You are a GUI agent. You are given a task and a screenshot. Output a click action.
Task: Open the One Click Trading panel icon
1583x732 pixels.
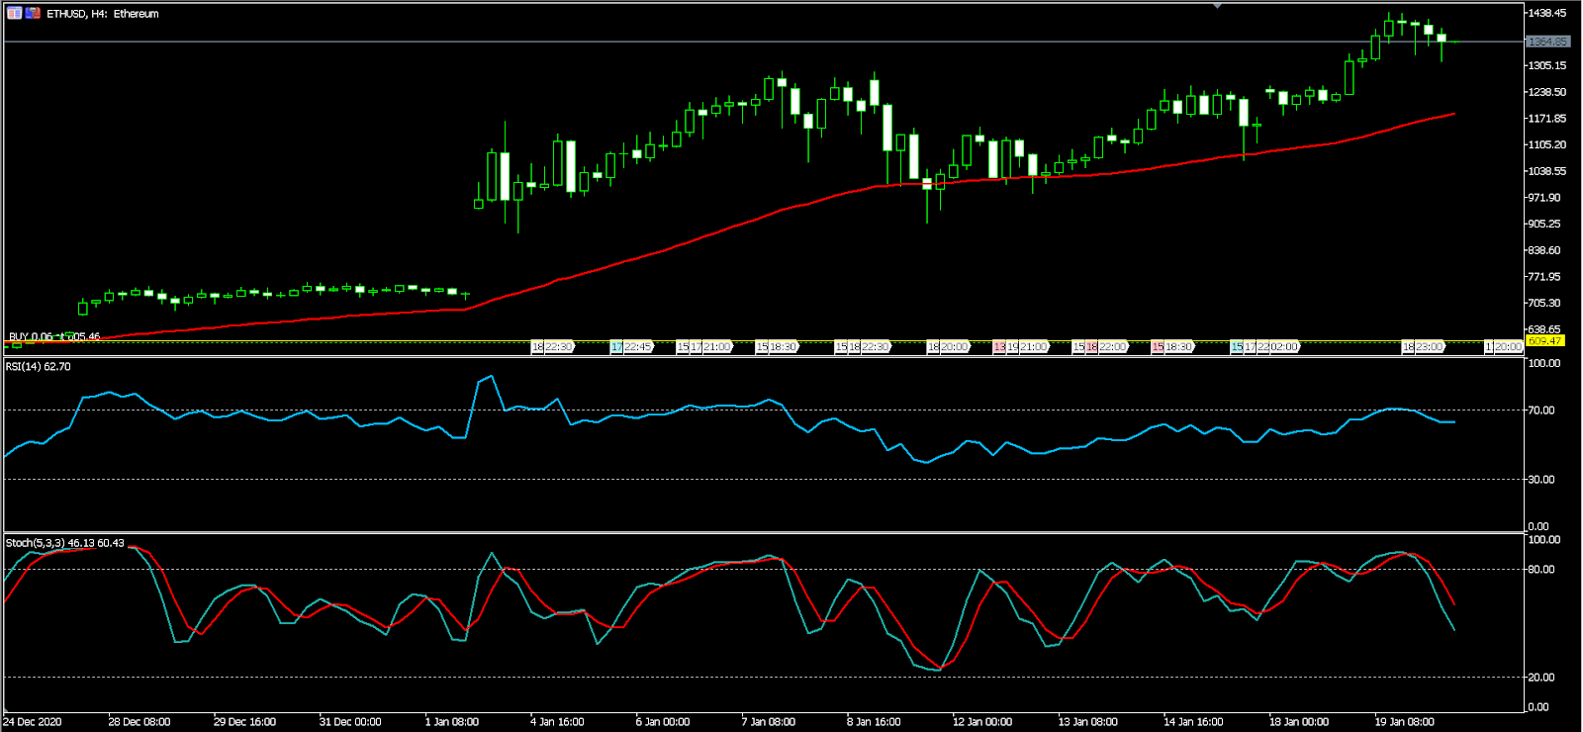pos(14,14)
